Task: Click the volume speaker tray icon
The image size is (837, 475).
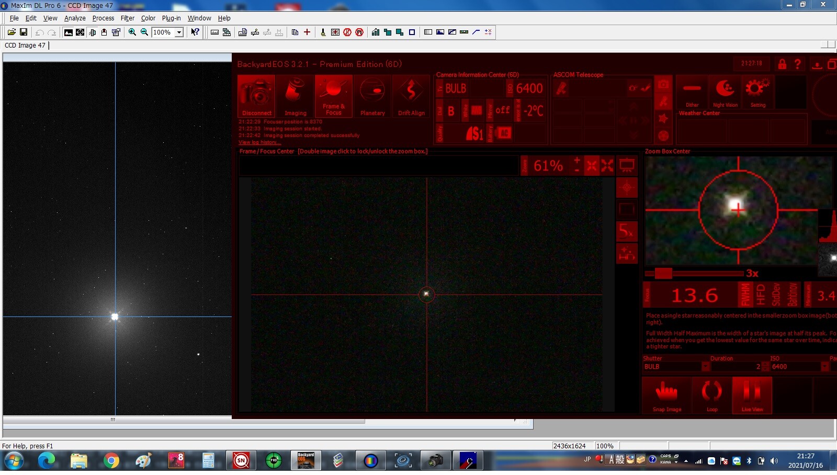Action: click(x=774, y=461)
